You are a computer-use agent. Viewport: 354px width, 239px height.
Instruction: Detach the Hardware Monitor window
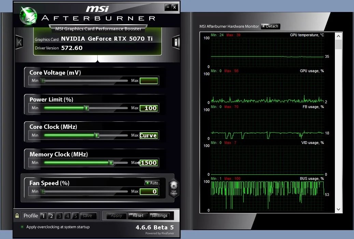[x=270, y=26]
